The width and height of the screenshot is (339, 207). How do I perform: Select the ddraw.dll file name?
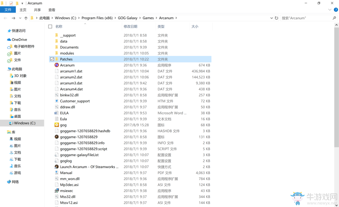[67, 107]
